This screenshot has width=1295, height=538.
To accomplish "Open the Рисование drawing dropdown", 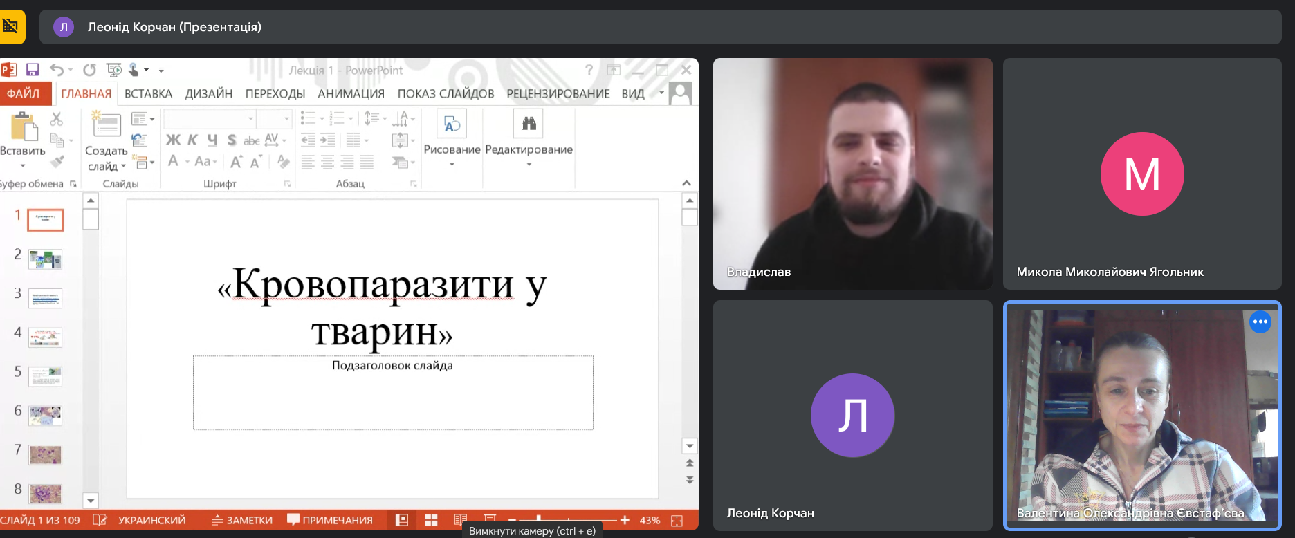I will tap(452, 164).
